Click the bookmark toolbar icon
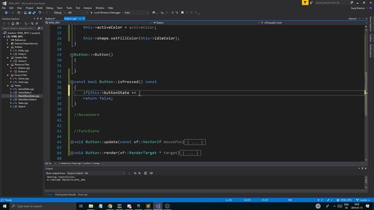This screenshot has width=374, height=210. point(182,13)
